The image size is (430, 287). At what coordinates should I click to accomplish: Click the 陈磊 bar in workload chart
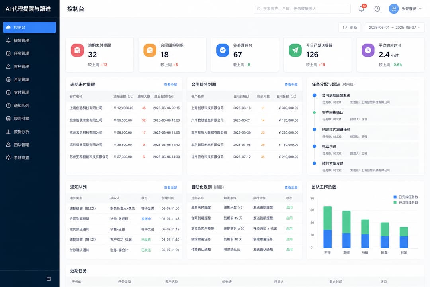click(x=385, y=235)
